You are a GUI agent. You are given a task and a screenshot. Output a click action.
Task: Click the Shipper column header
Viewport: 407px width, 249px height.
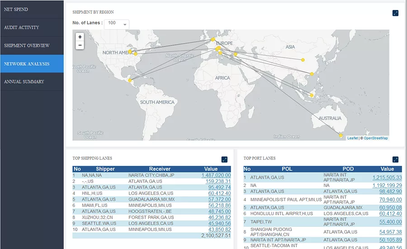point(105,169)
